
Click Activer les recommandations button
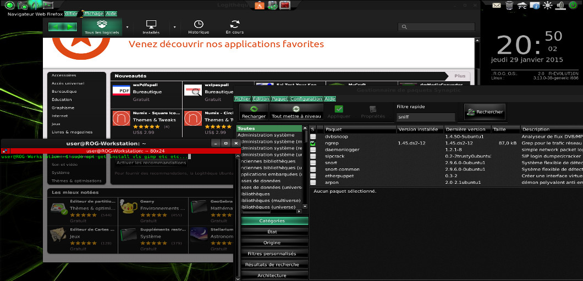[x=151, y=162]
